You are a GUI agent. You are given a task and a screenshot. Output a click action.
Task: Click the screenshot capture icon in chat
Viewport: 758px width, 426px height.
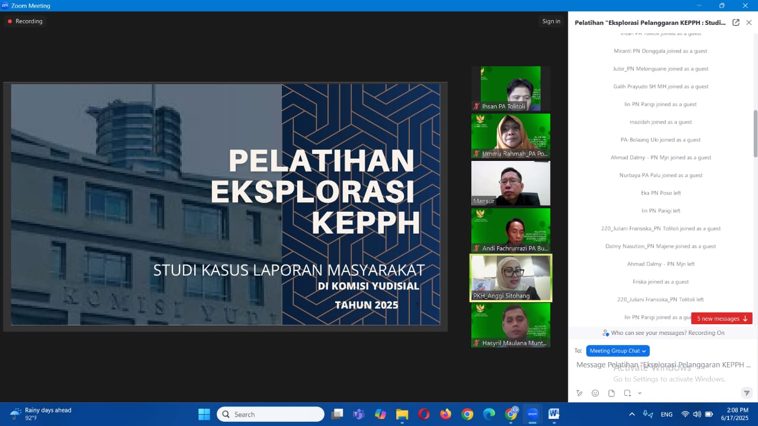[626, 393]
